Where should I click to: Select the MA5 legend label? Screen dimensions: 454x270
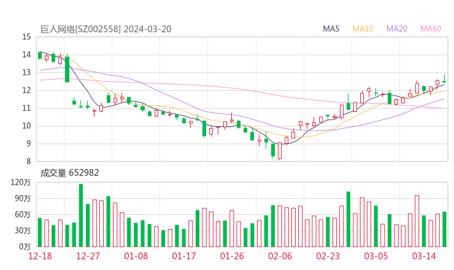click(x=331, y=29)
